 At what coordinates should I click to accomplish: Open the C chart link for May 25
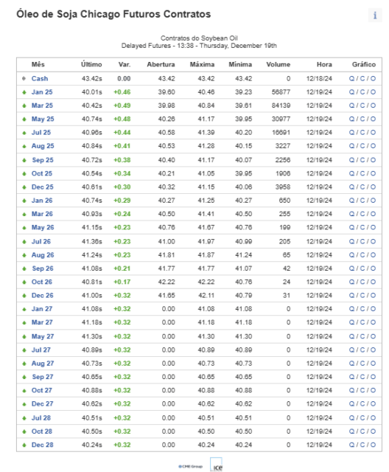coord(362,119)
